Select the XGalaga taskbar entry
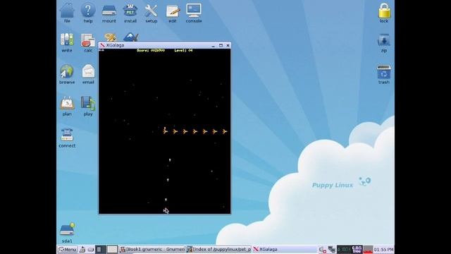 click(x=285, y=249)
